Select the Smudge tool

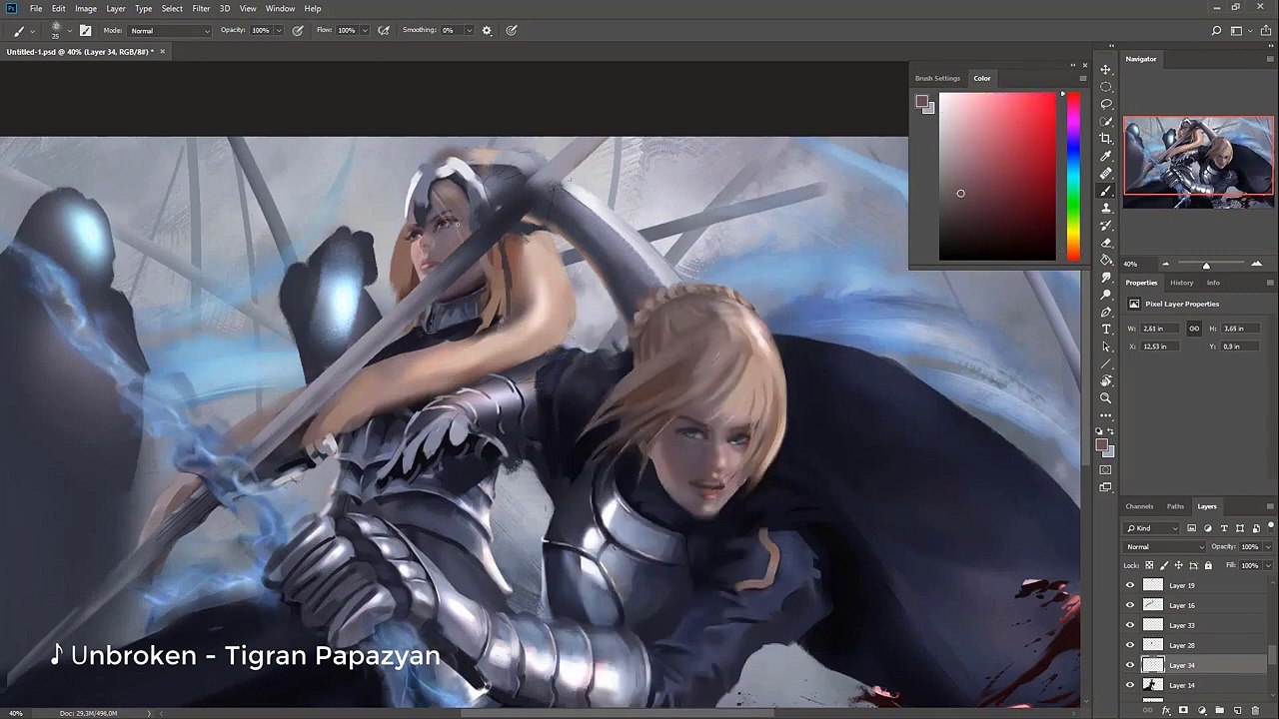click(x=1106, y=278)
